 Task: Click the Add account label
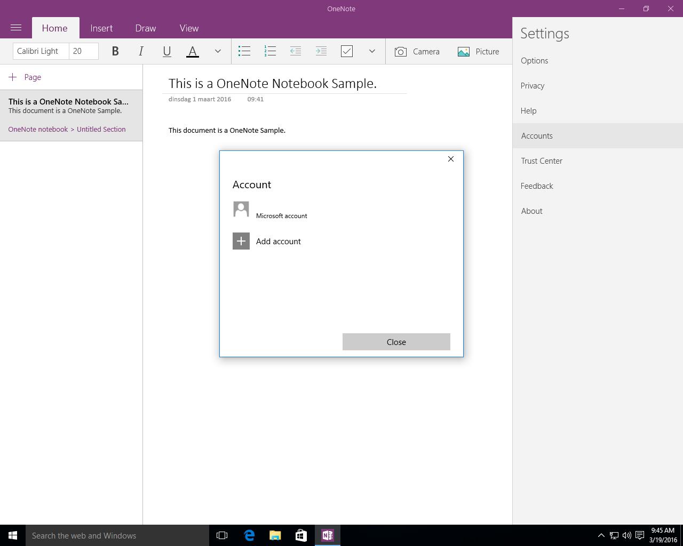279,242
